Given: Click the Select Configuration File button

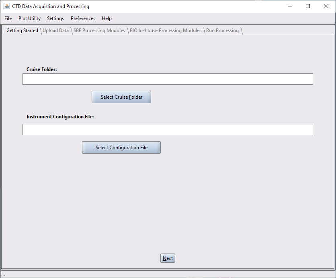Looking at the screenshot, I should click(121, 147).
